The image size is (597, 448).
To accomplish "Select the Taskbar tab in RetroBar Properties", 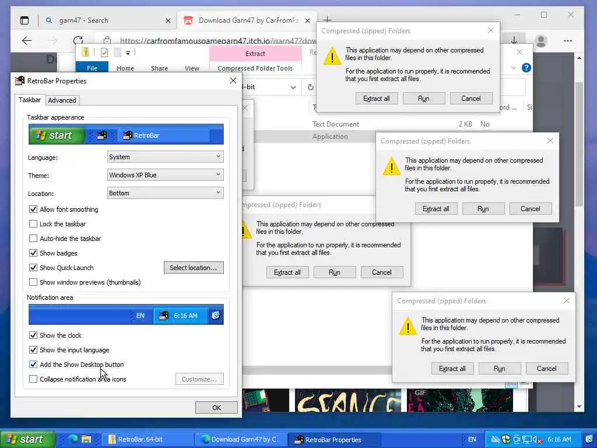I will (30, 100).
